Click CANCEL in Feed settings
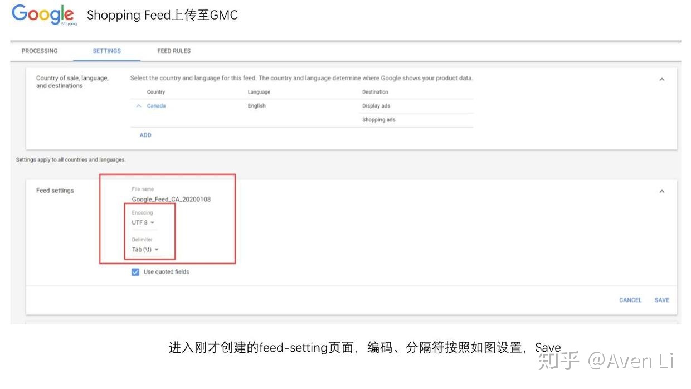This screenshot has width=691, height=389. click(630, 300)
